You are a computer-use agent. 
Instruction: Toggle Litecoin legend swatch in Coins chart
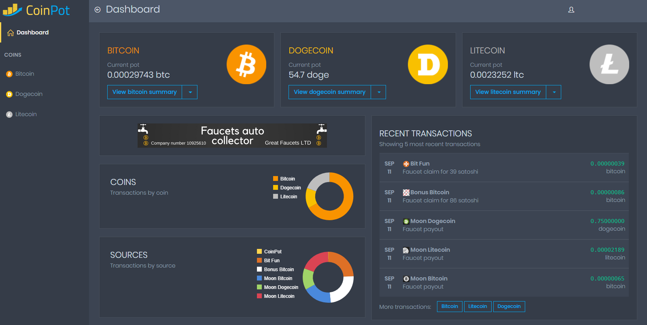coord(276,196)
